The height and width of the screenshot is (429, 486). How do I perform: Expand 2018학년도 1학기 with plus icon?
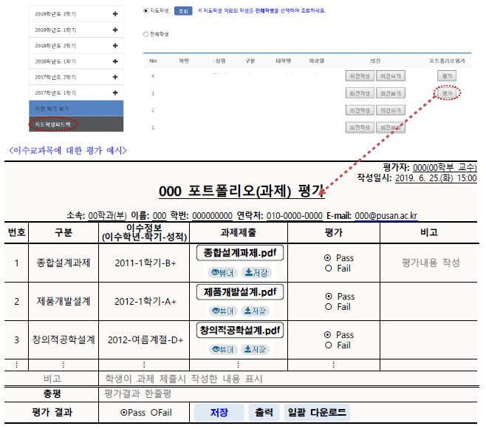(x=115, y=61)
